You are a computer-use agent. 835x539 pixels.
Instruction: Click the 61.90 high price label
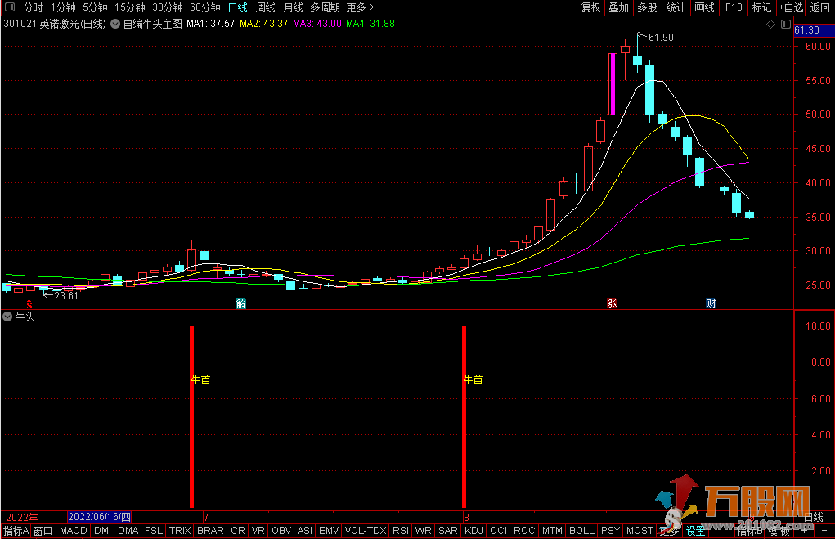pos(661,38)
